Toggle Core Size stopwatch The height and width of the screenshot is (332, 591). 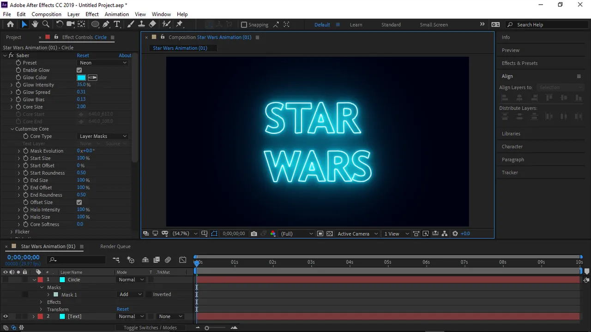[x=18, y=107]
